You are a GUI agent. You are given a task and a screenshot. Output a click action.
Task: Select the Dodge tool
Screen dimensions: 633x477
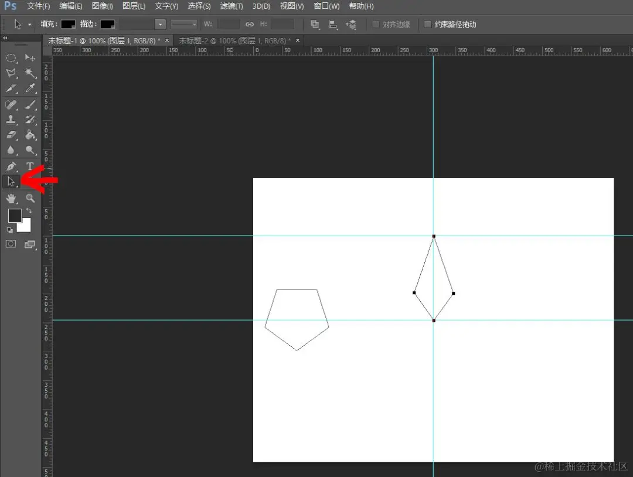pos(30,150)
